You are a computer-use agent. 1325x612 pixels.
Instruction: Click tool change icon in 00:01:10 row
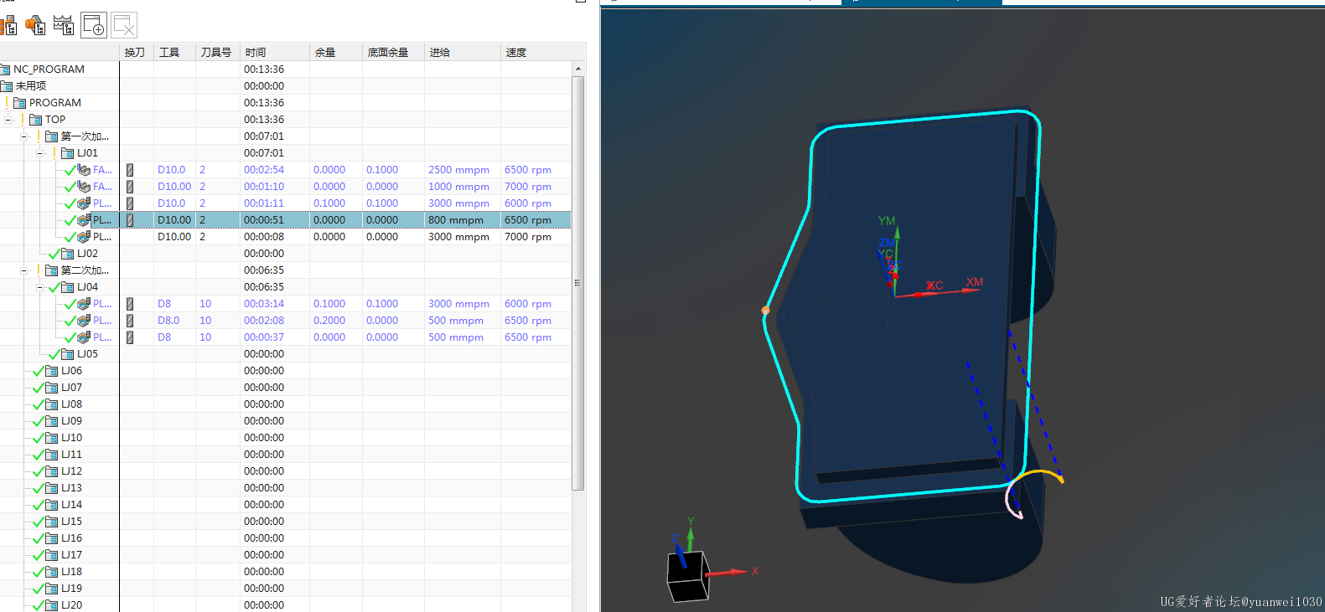tap(130, 187)
